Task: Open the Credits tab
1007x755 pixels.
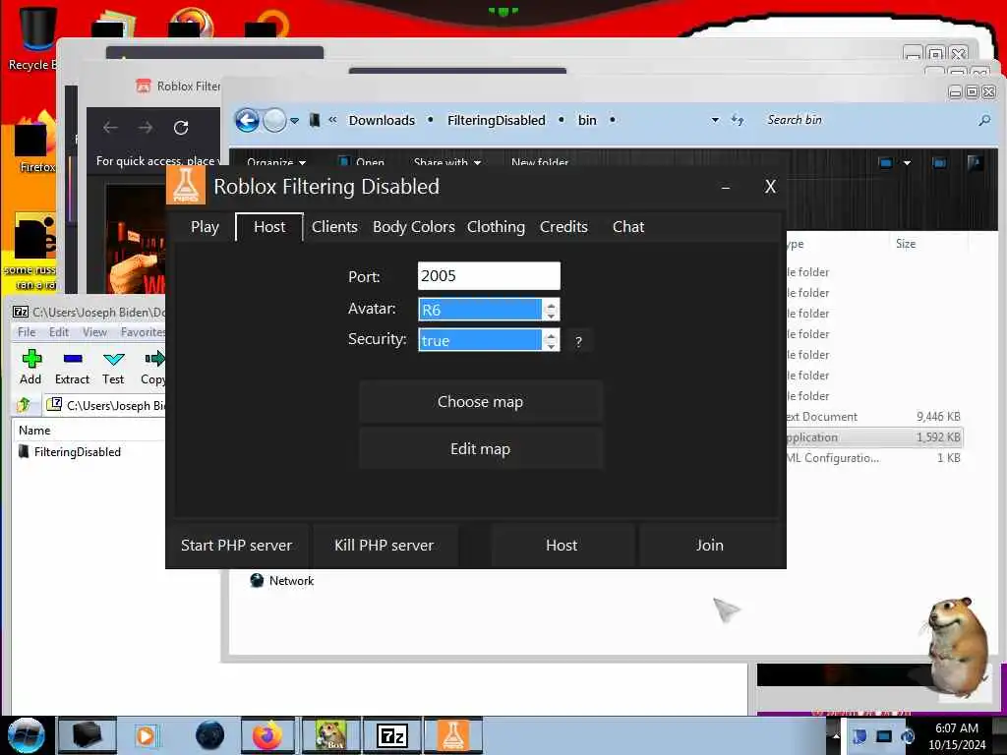Action: pos(563,227)
